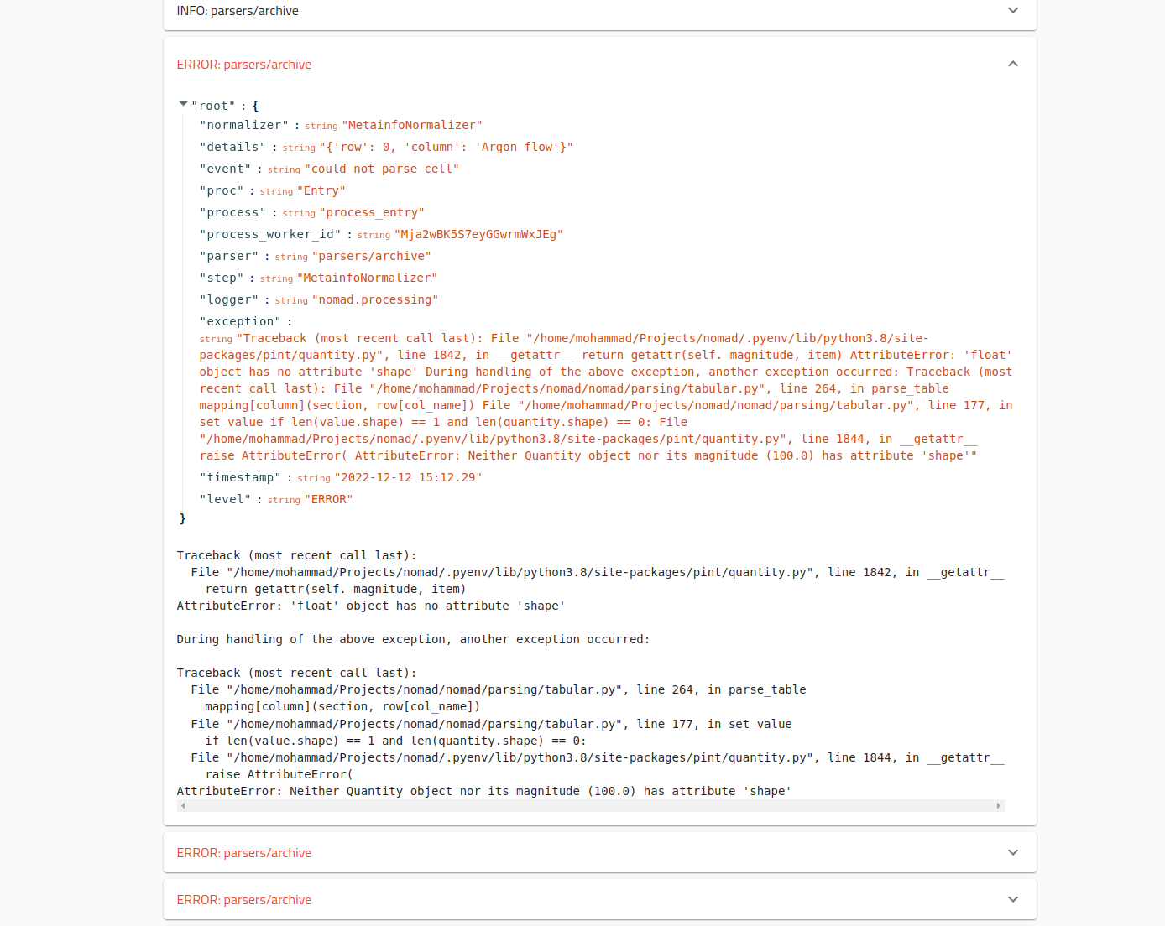1165x926 pixels.
Task: Select the process_worker_id value "Mja2wBK5S7eyGGwrmWxJEg"
Action: 478,234
